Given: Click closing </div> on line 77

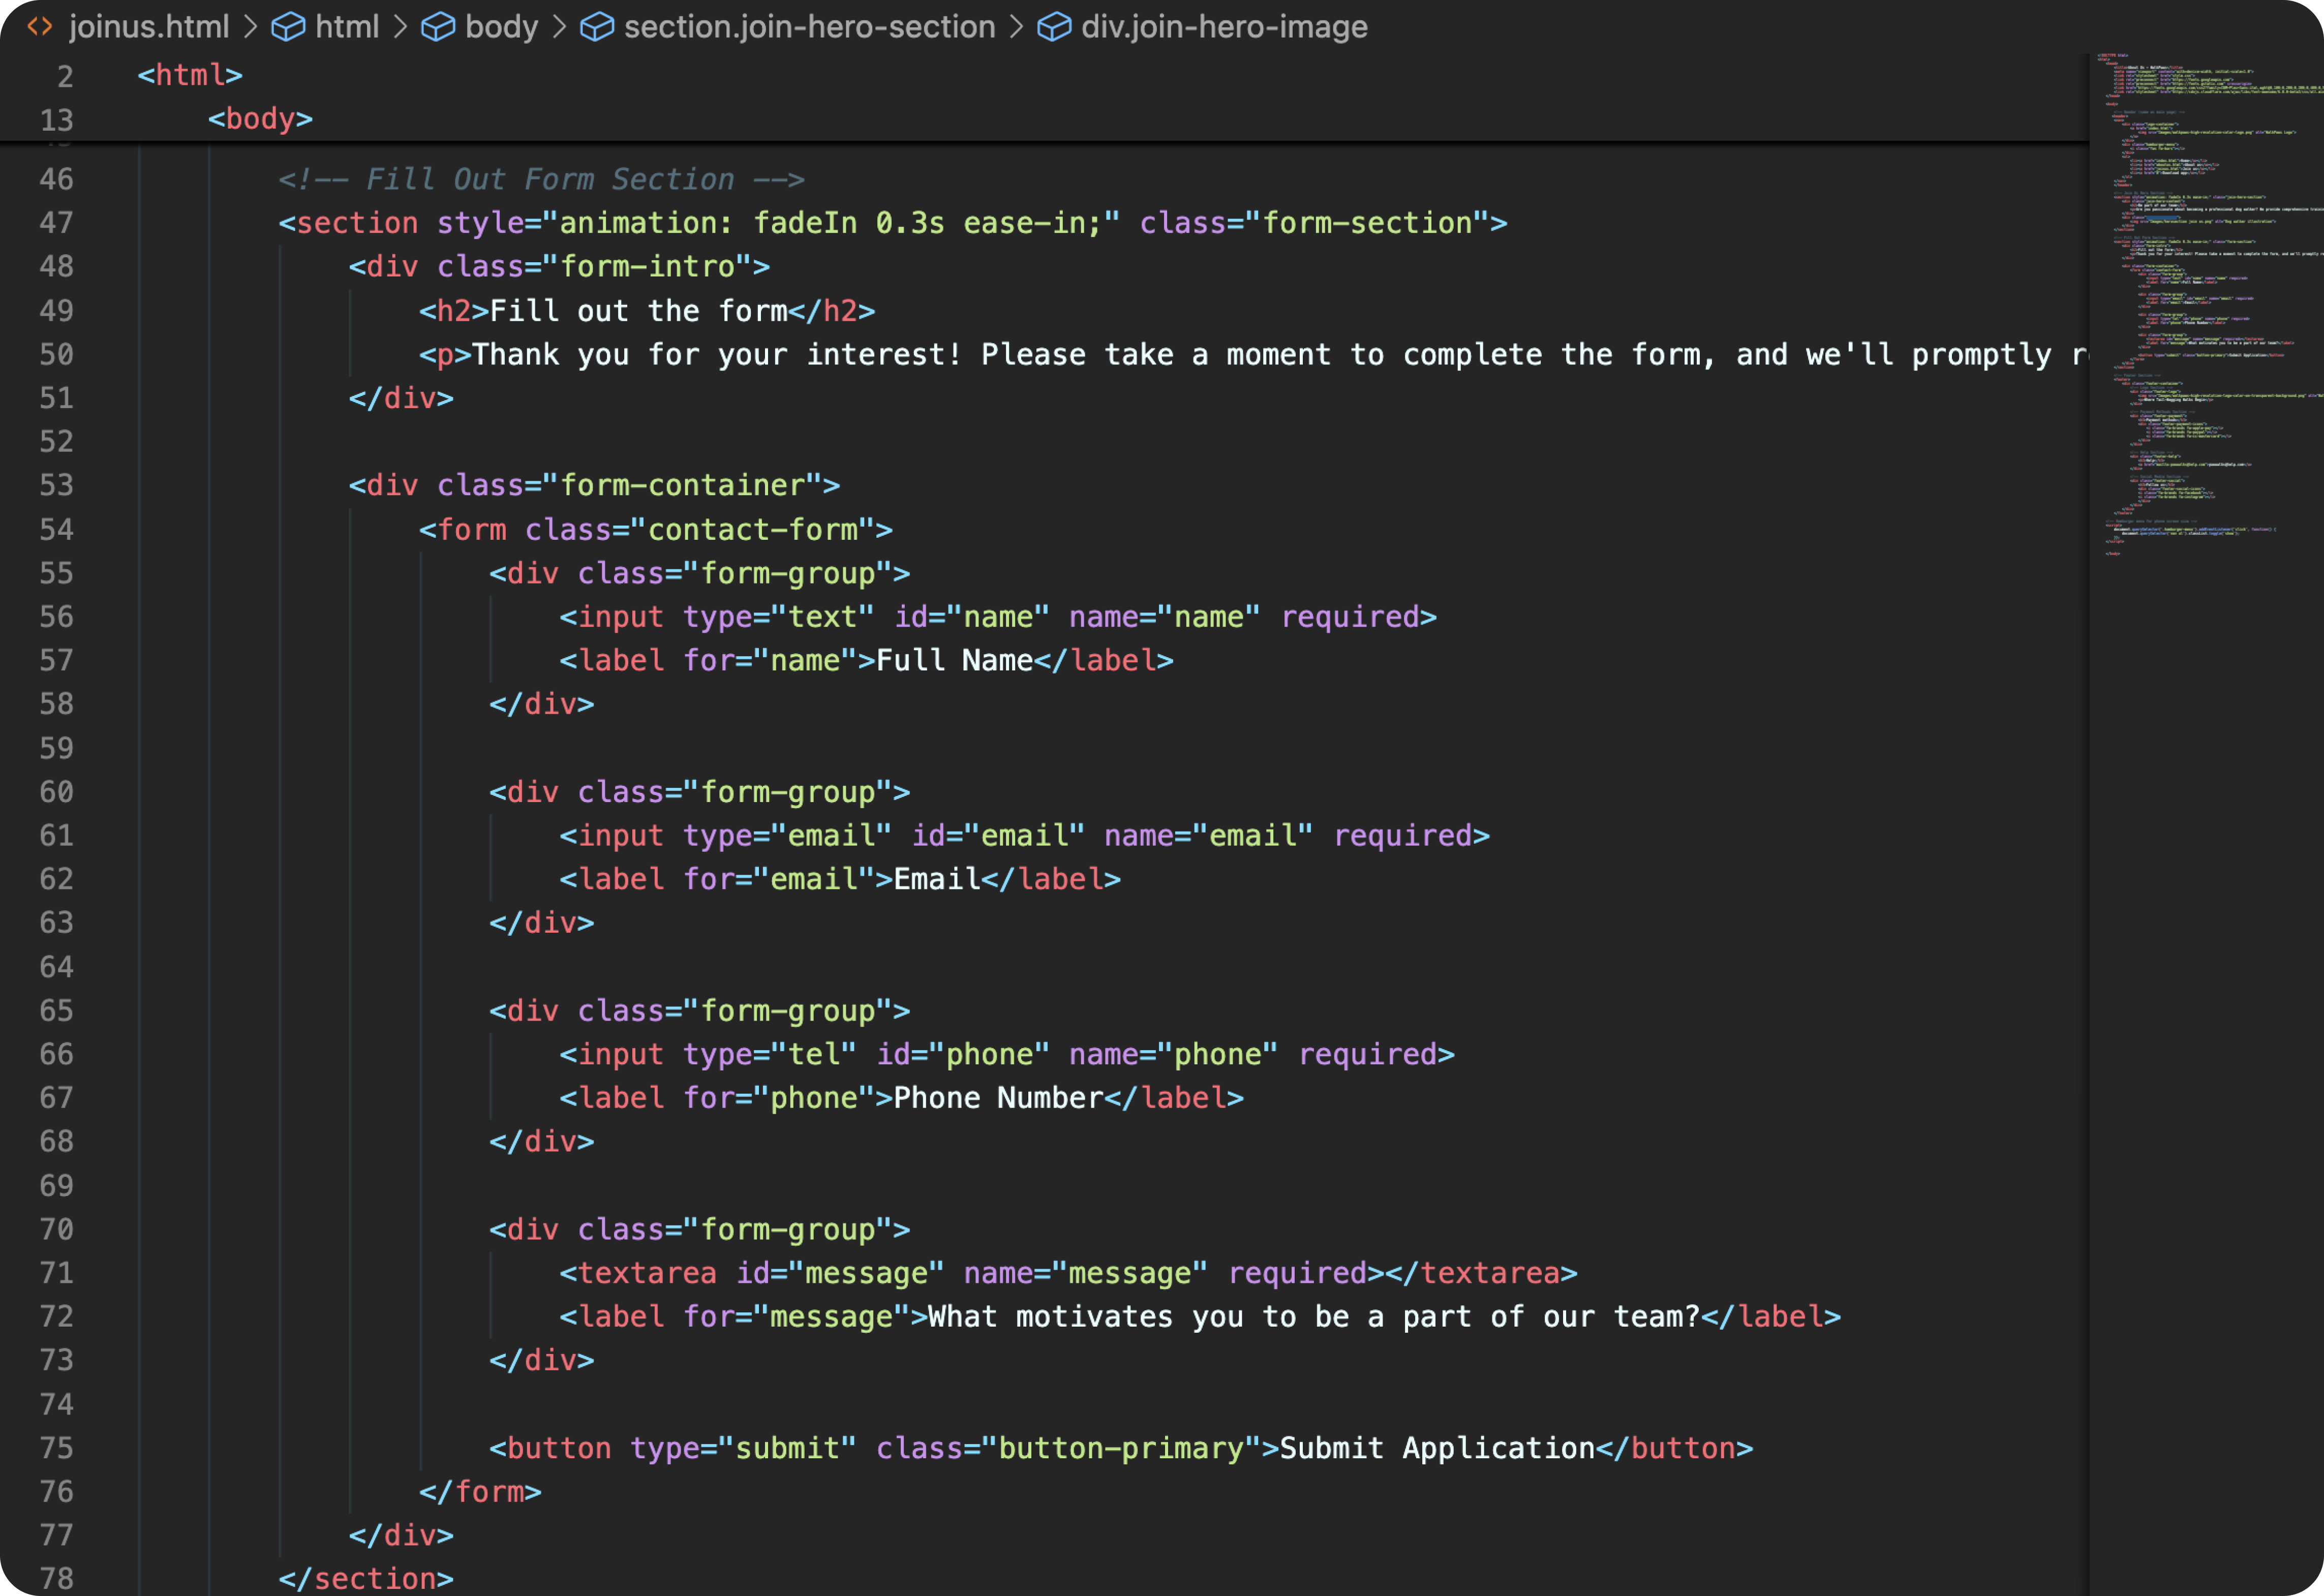Looking at the screenshot, I should pyautogui.click(x=401, y=1535).
